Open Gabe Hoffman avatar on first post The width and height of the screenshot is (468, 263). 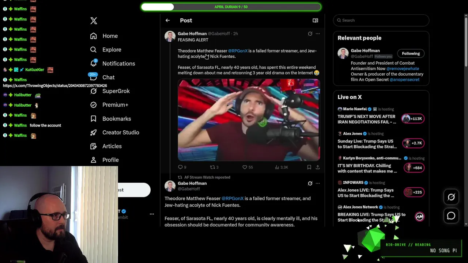[170, 37]
